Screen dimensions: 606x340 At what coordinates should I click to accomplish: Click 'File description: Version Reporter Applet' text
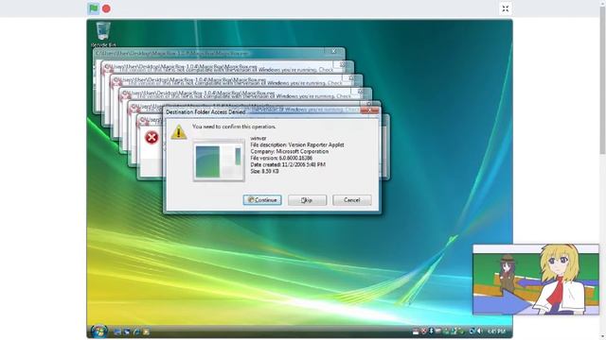pos(296,144)
